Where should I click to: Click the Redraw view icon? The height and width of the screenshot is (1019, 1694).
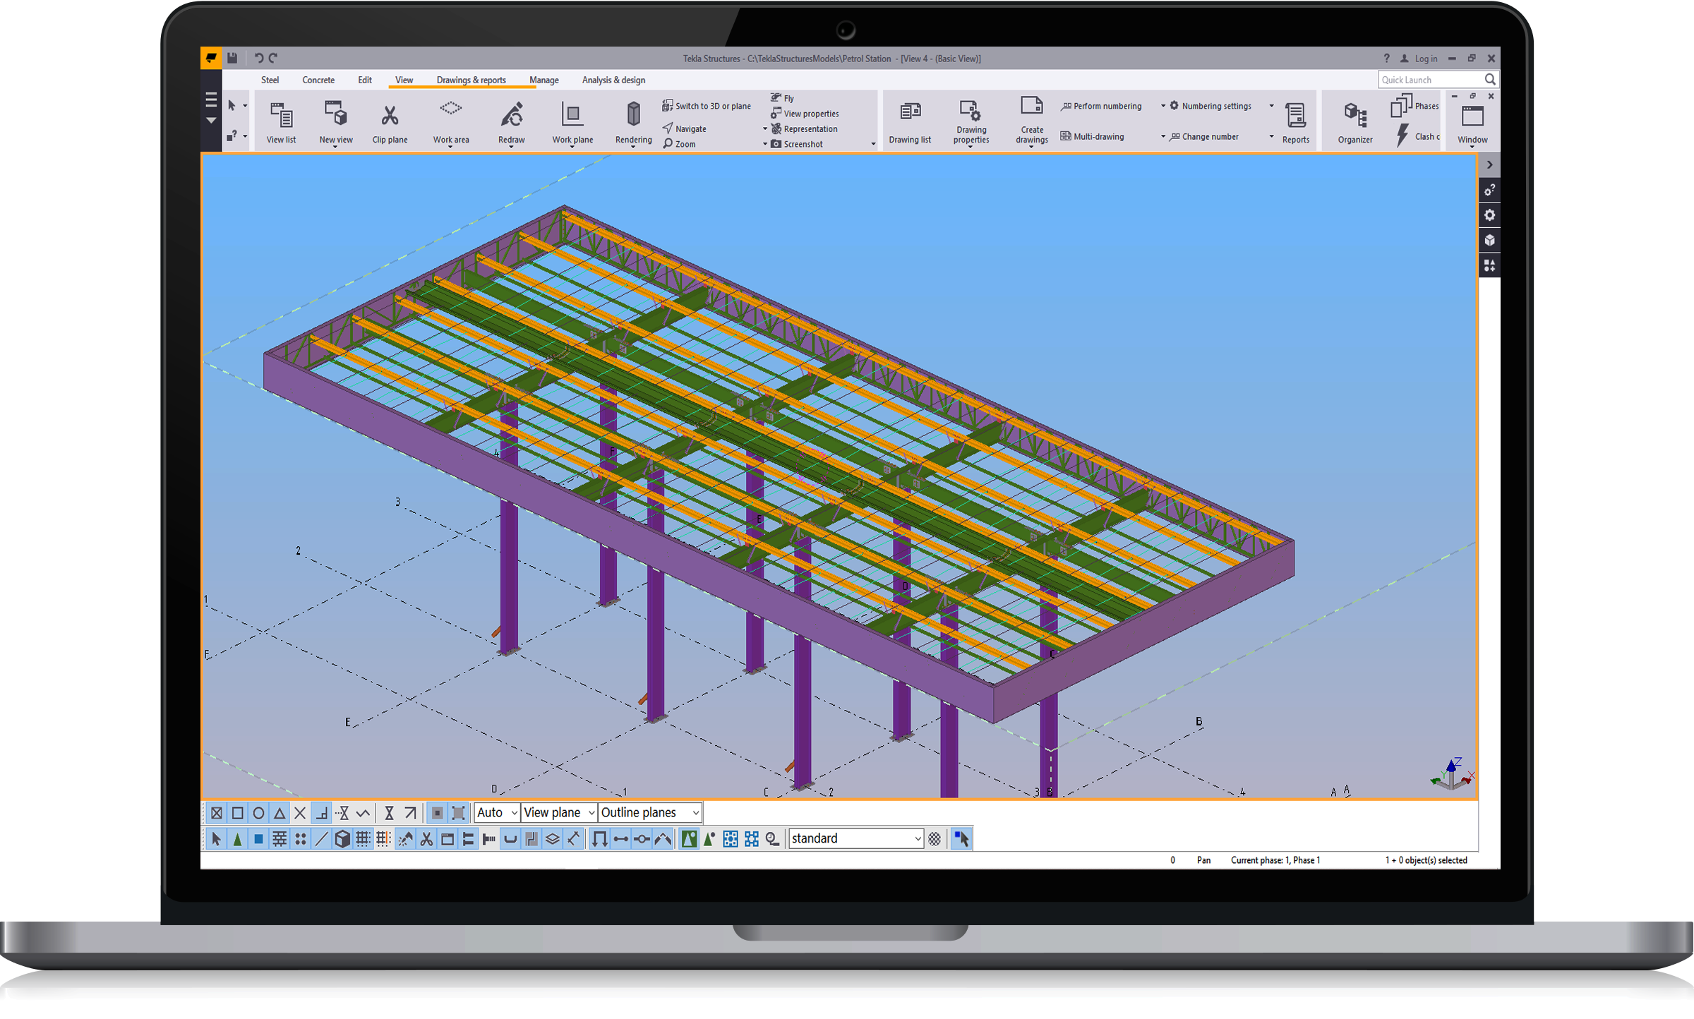coord(511,114)
